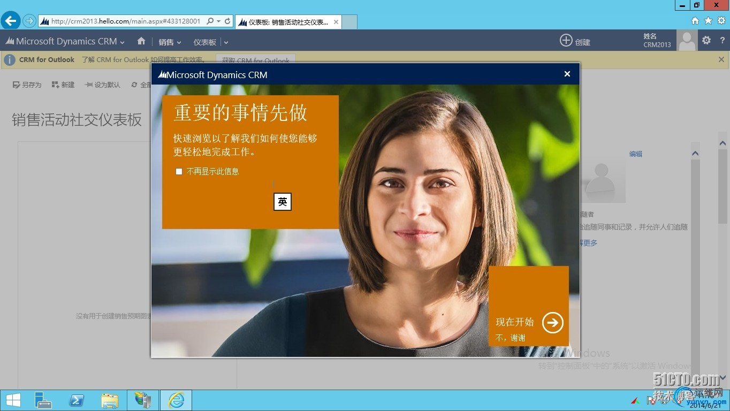Close the 仪表板 browser tab

[336, 22]
